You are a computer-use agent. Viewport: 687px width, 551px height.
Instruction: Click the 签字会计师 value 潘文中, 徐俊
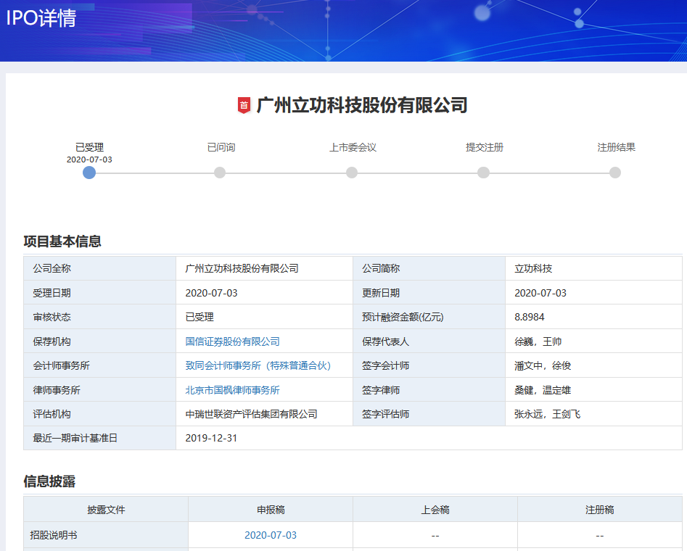pyautogui.click(x=543, y=365)
